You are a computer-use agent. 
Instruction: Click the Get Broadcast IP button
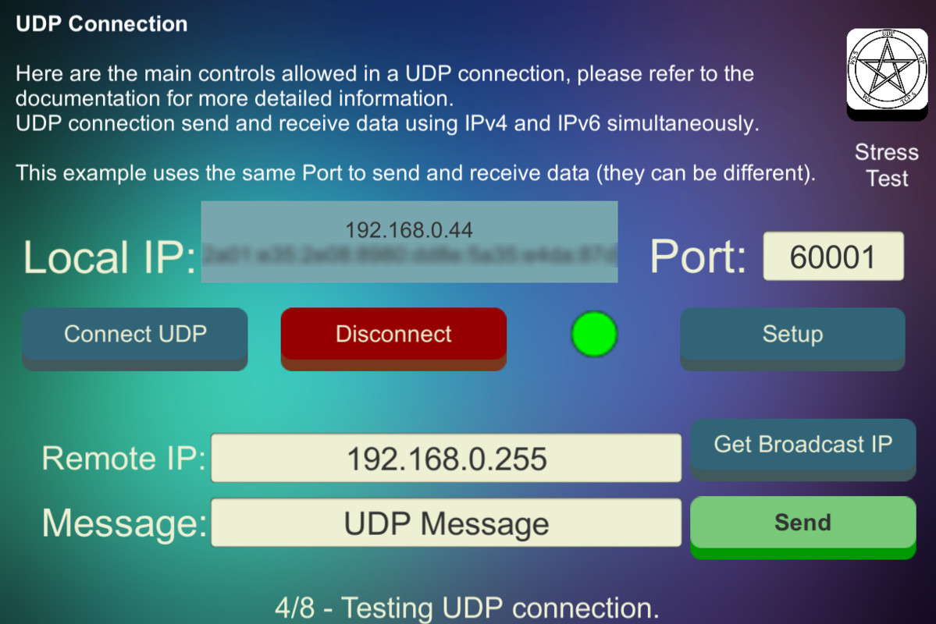(803, 450)
